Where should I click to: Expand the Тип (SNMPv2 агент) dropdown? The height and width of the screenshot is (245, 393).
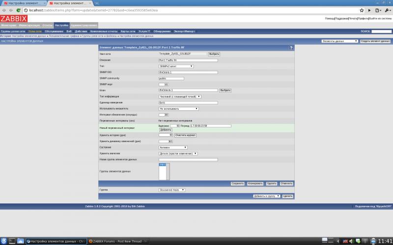(x=176, y=66)
